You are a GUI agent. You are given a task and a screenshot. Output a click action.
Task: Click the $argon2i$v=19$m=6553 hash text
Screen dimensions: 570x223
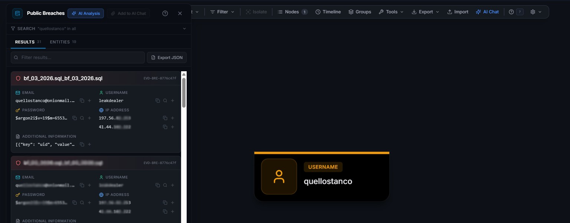[x=42, y=118]
